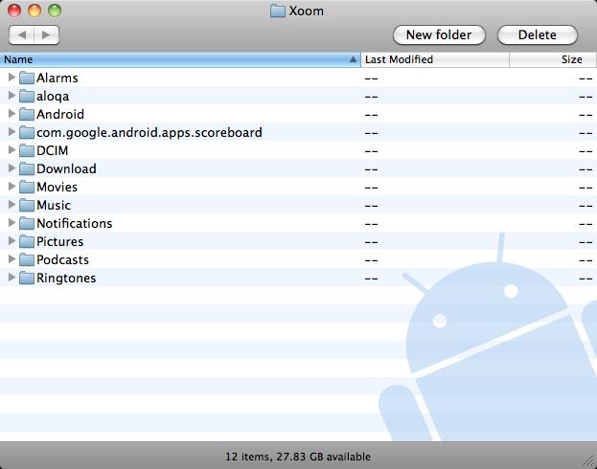The image size is (597, 469).
Task: Expand the scoreboard folder disclosure triangle
Action: [x=11, y=132]
